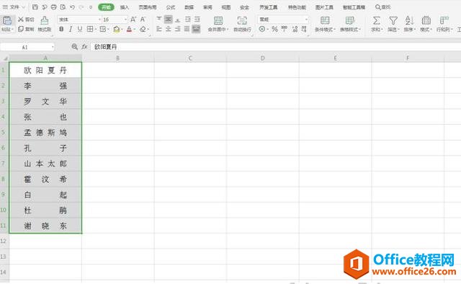Open the Name Box A1 dropdown arrow
The width and height of the screenshot is (461, 284).
coord(53,47)
